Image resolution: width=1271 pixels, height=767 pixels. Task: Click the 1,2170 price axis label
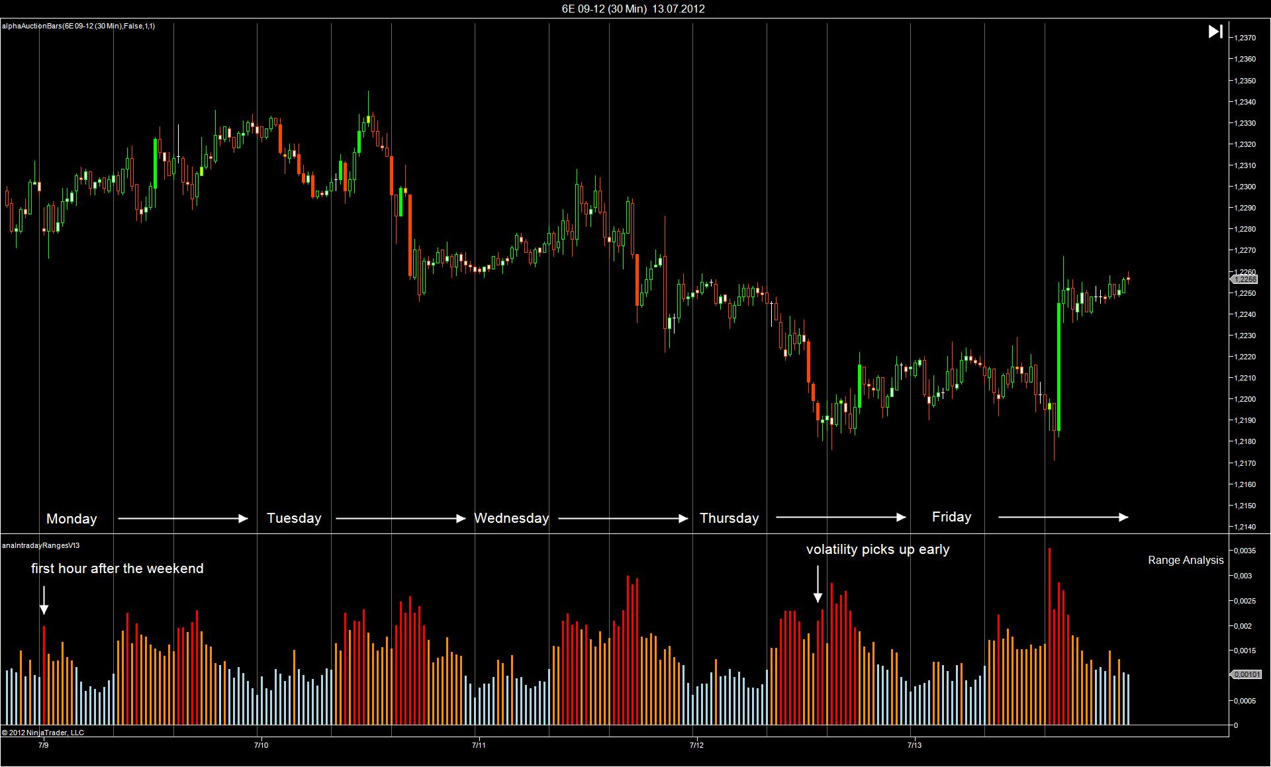[1245, 463]
